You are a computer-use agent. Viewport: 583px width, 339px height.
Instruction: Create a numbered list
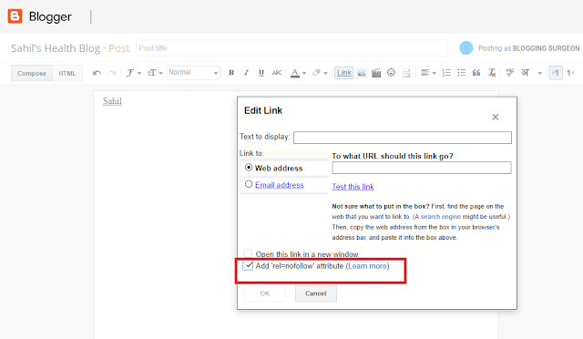pyautogui.click(x=446, y=73)
